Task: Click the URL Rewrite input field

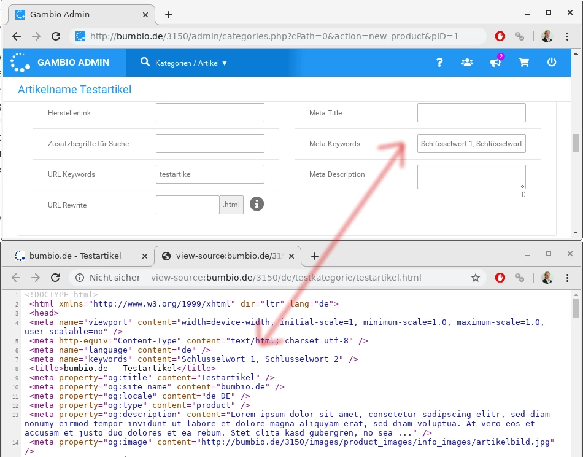Action: click(188, 205)
